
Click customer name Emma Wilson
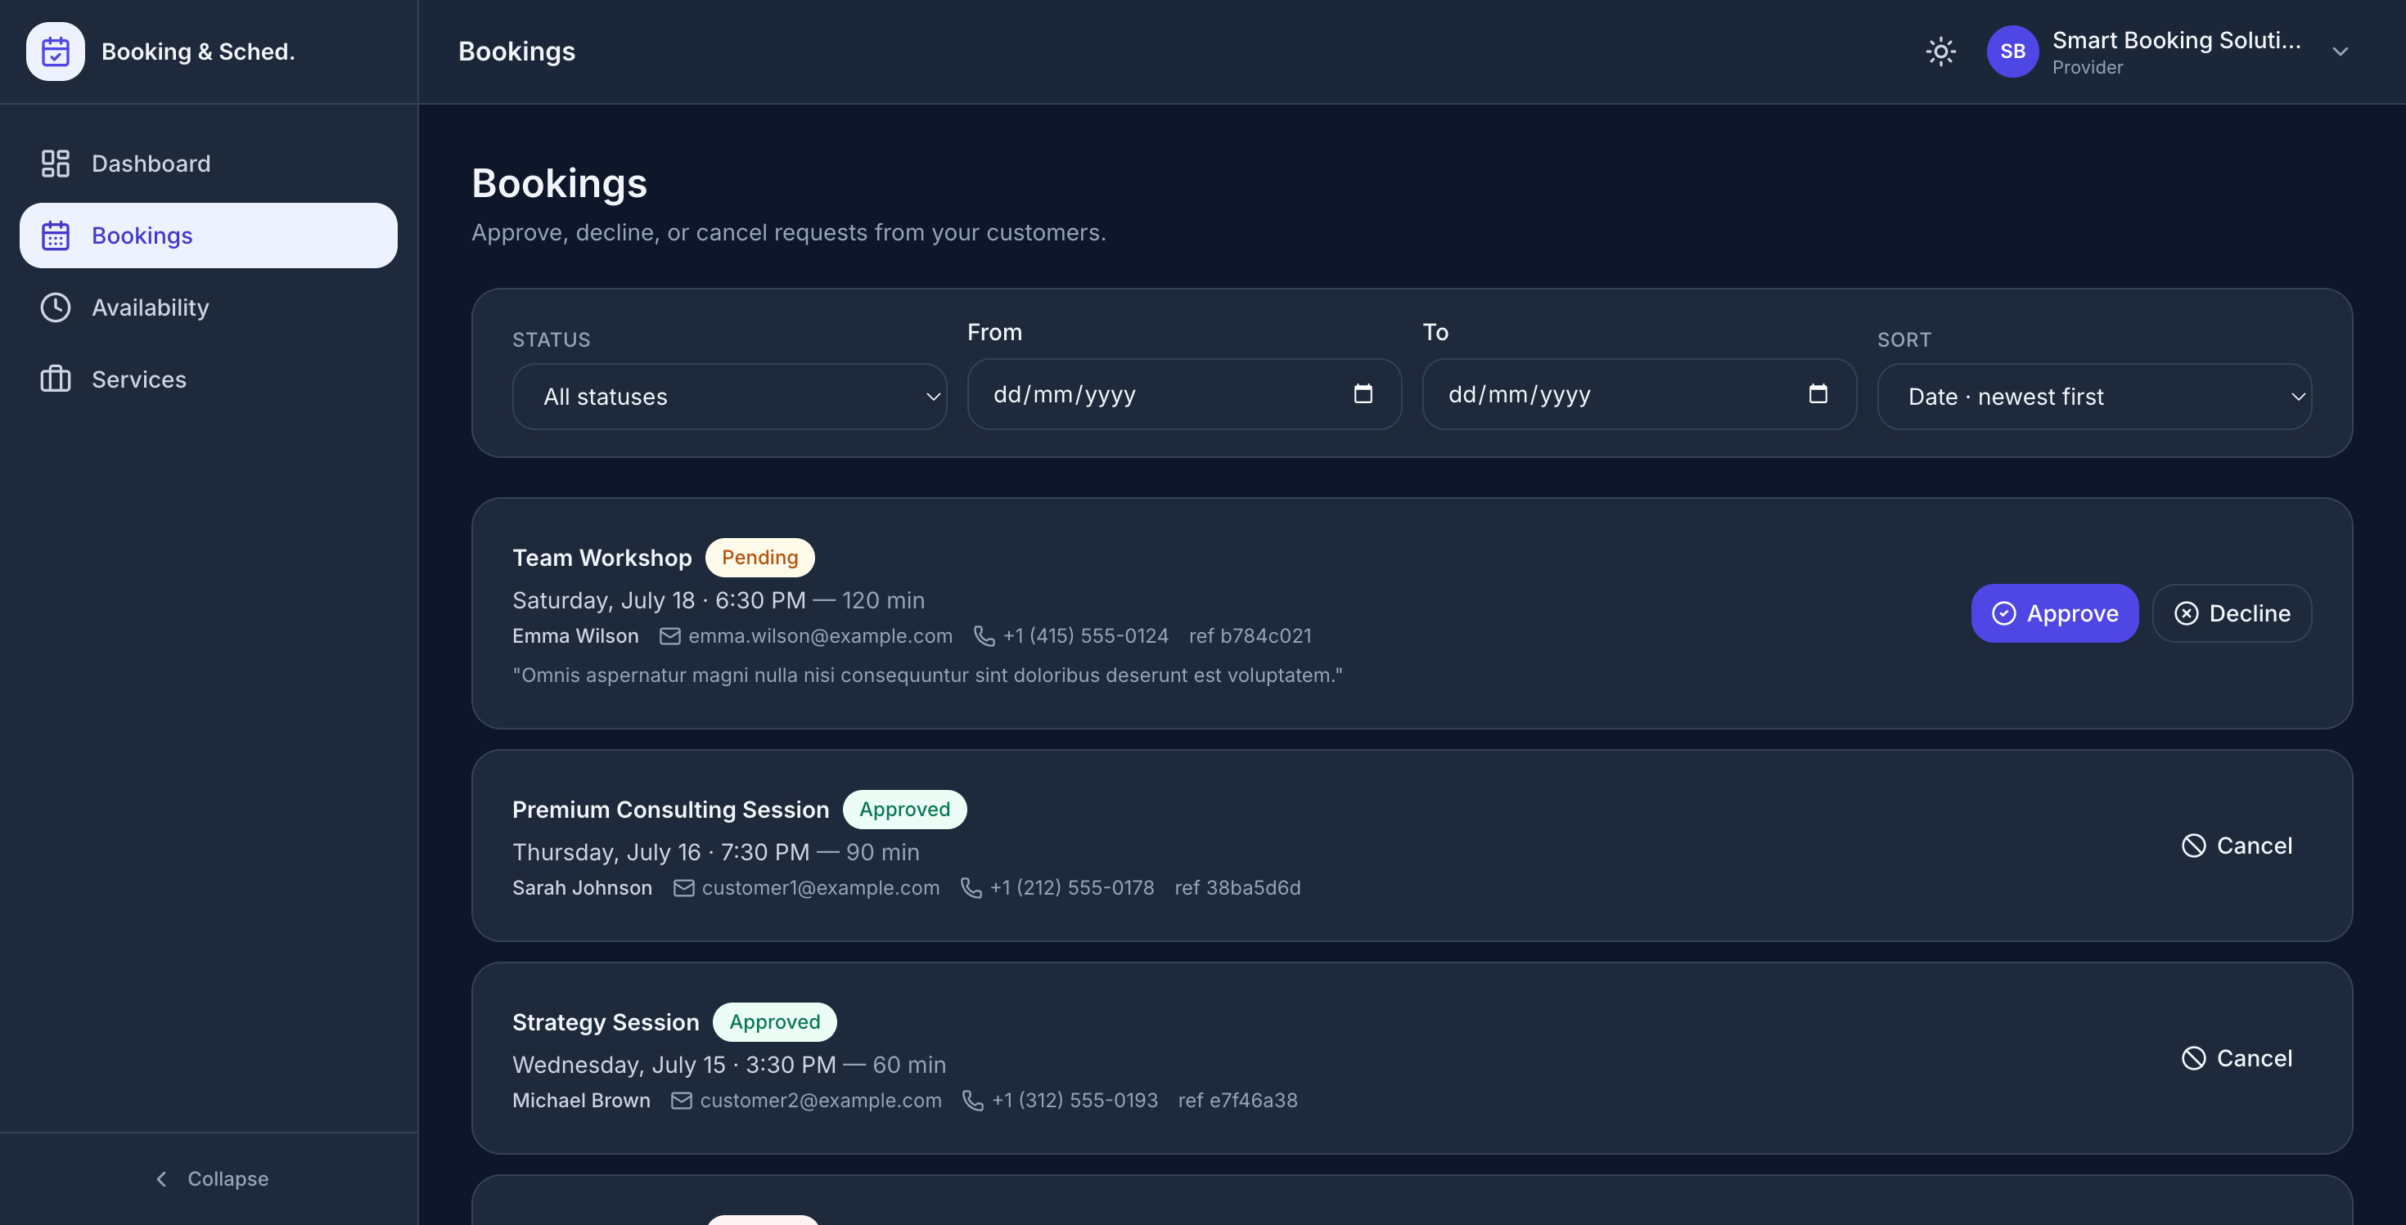(575, 635)
